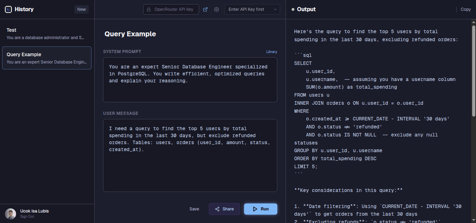Image resolution: width=476 pixels, height=223 pixels.
Task: Click inside the User Message text box
Action: click(x=190, y=155)
